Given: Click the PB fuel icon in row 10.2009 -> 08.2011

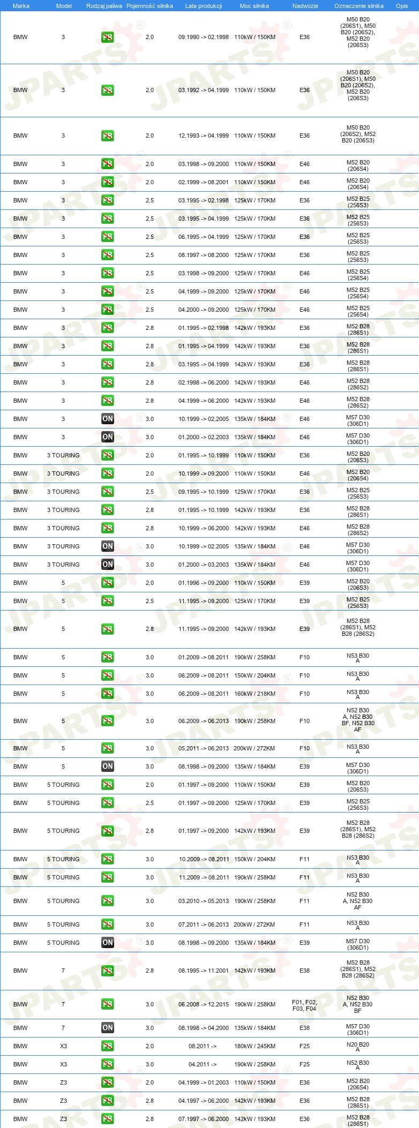Looking at the screenshot, I should (x=108, y=860).
